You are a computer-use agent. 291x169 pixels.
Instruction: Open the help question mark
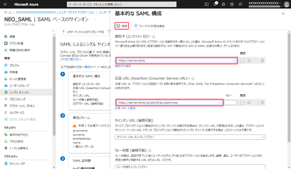tap(232, 5)
